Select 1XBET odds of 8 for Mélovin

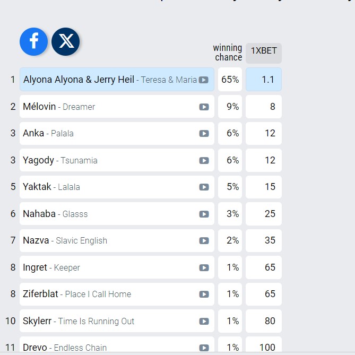[x=264, y=107]
